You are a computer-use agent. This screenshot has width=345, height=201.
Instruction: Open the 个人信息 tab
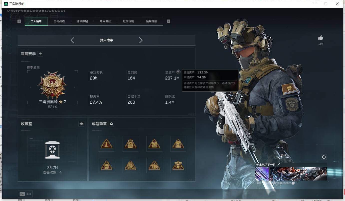36,21
